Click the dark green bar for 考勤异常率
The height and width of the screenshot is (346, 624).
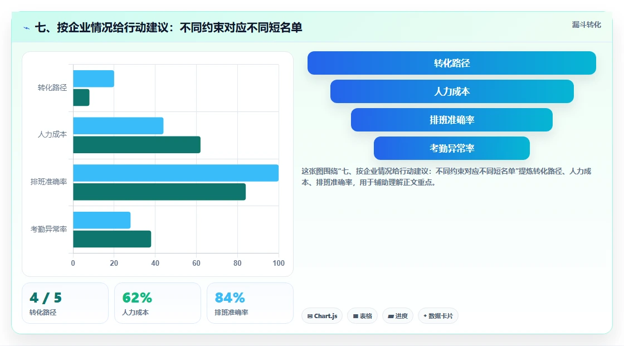pos(112,239)
